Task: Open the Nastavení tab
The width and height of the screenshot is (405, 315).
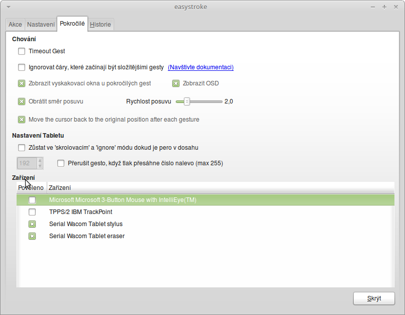Action: pyautogui.click(x=41, y=25)
